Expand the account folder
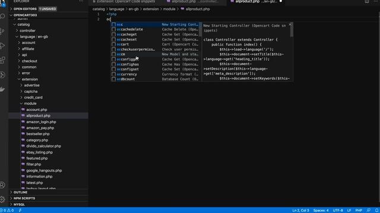Viewport: 380px width, 213px height. click(x=28, y=43)
